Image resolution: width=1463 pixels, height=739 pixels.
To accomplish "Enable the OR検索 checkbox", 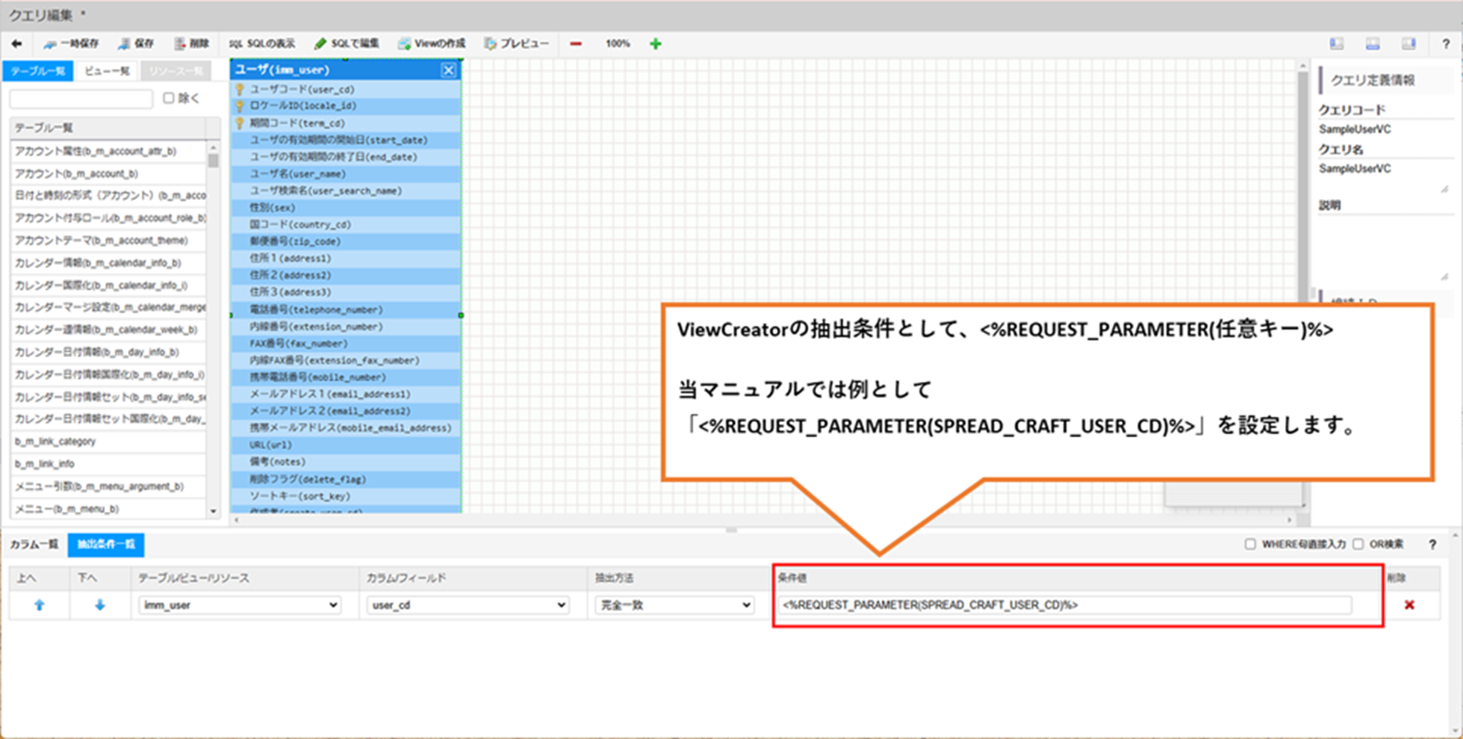I will (1358, 544).
